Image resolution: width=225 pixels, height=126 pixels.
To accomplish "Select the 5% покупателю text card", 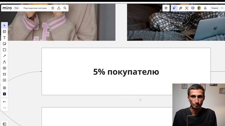I will (x=126, y=71).
